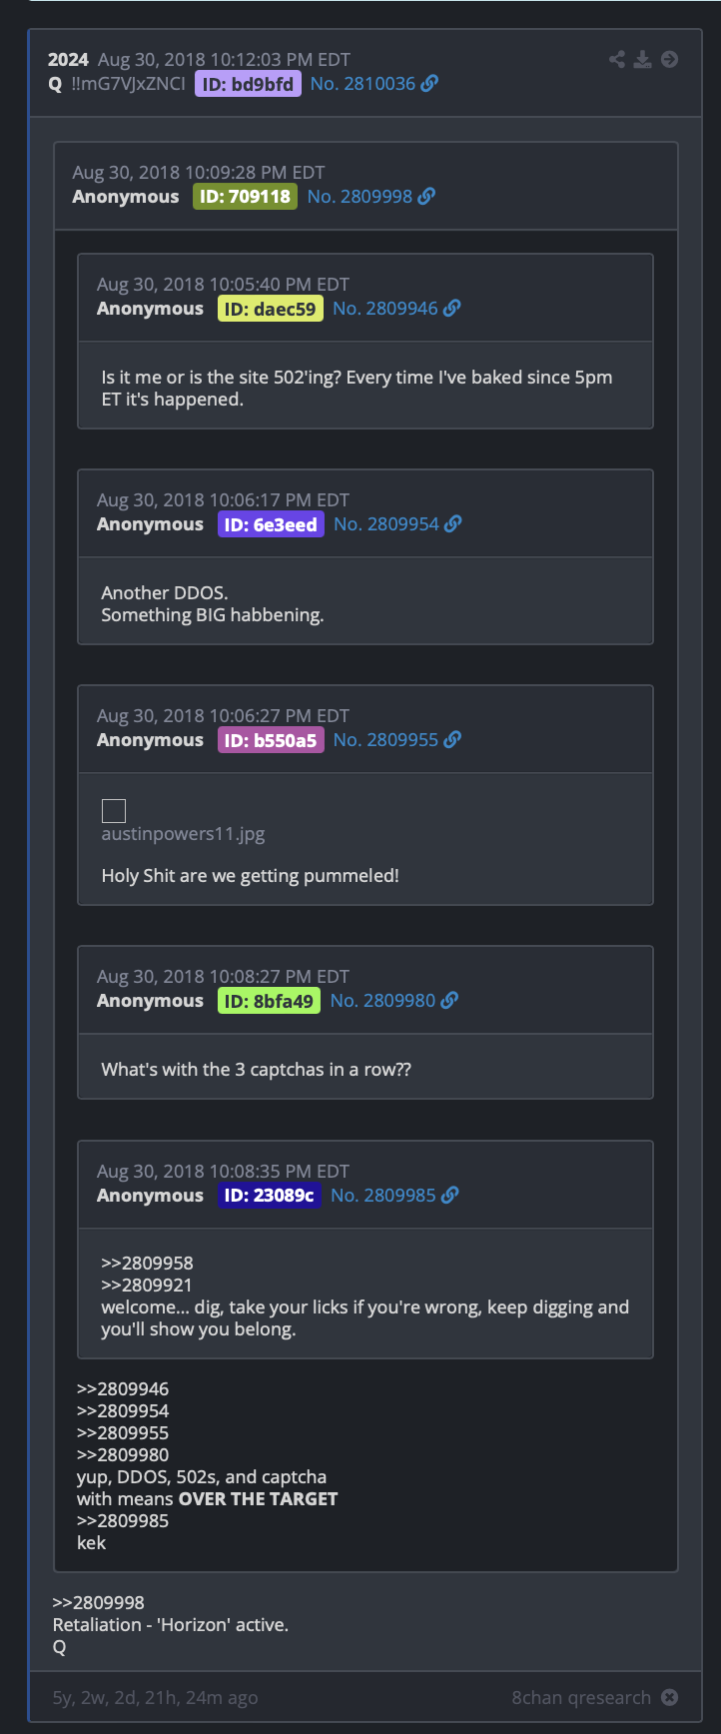Click the ID: 23089c dark blue badge
The image size is (721, 1734).
[x=270, y=1196]
